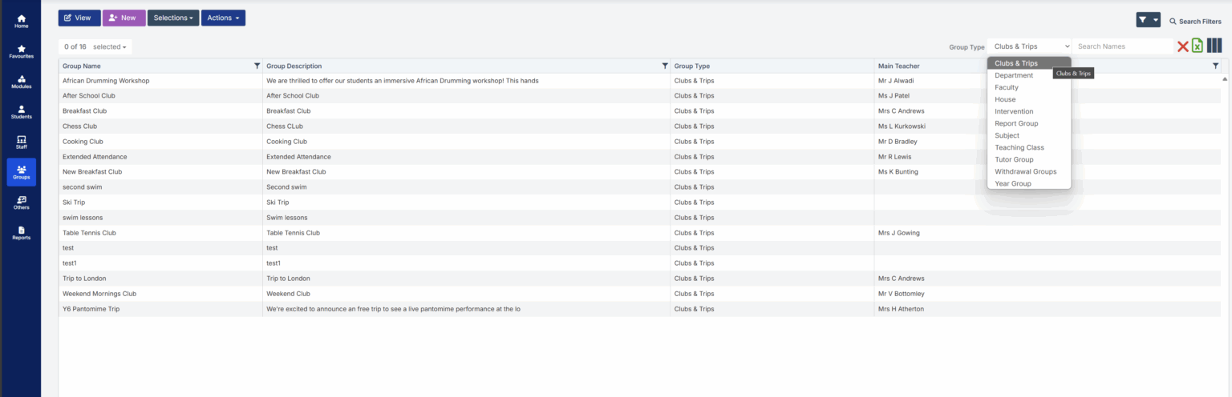Expand the Selections dropdown
The width and height of the screenshot is (1232, 397).
point(172,18)
